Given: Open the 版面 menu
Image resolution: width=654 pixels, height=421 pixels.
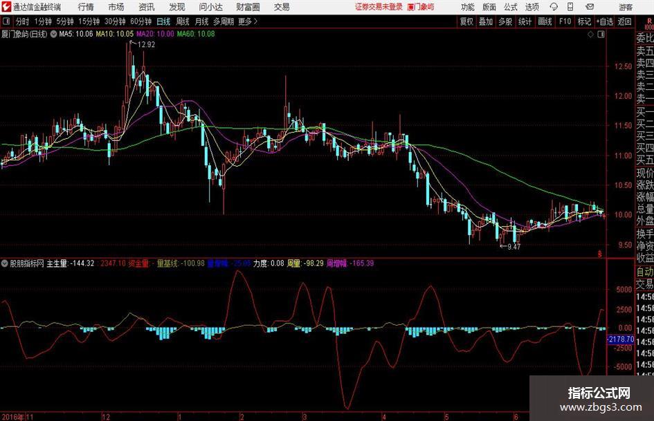Looking at the screenshot, I should (489, 7).
